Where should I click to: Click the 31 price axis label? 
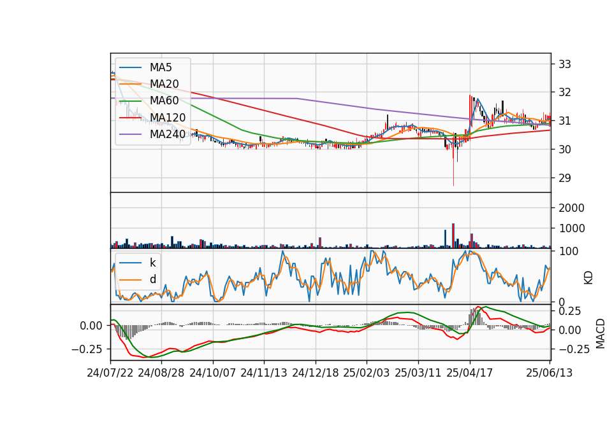pyautogui.click(x=565, y=121)
